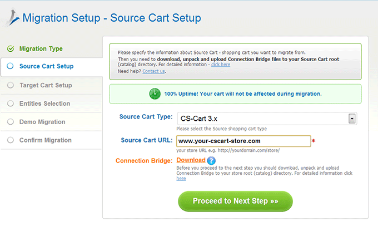The height and width of the screenshot is (236, 378).
Task: Click the Contact us link
Action: [x=153, y=71]
